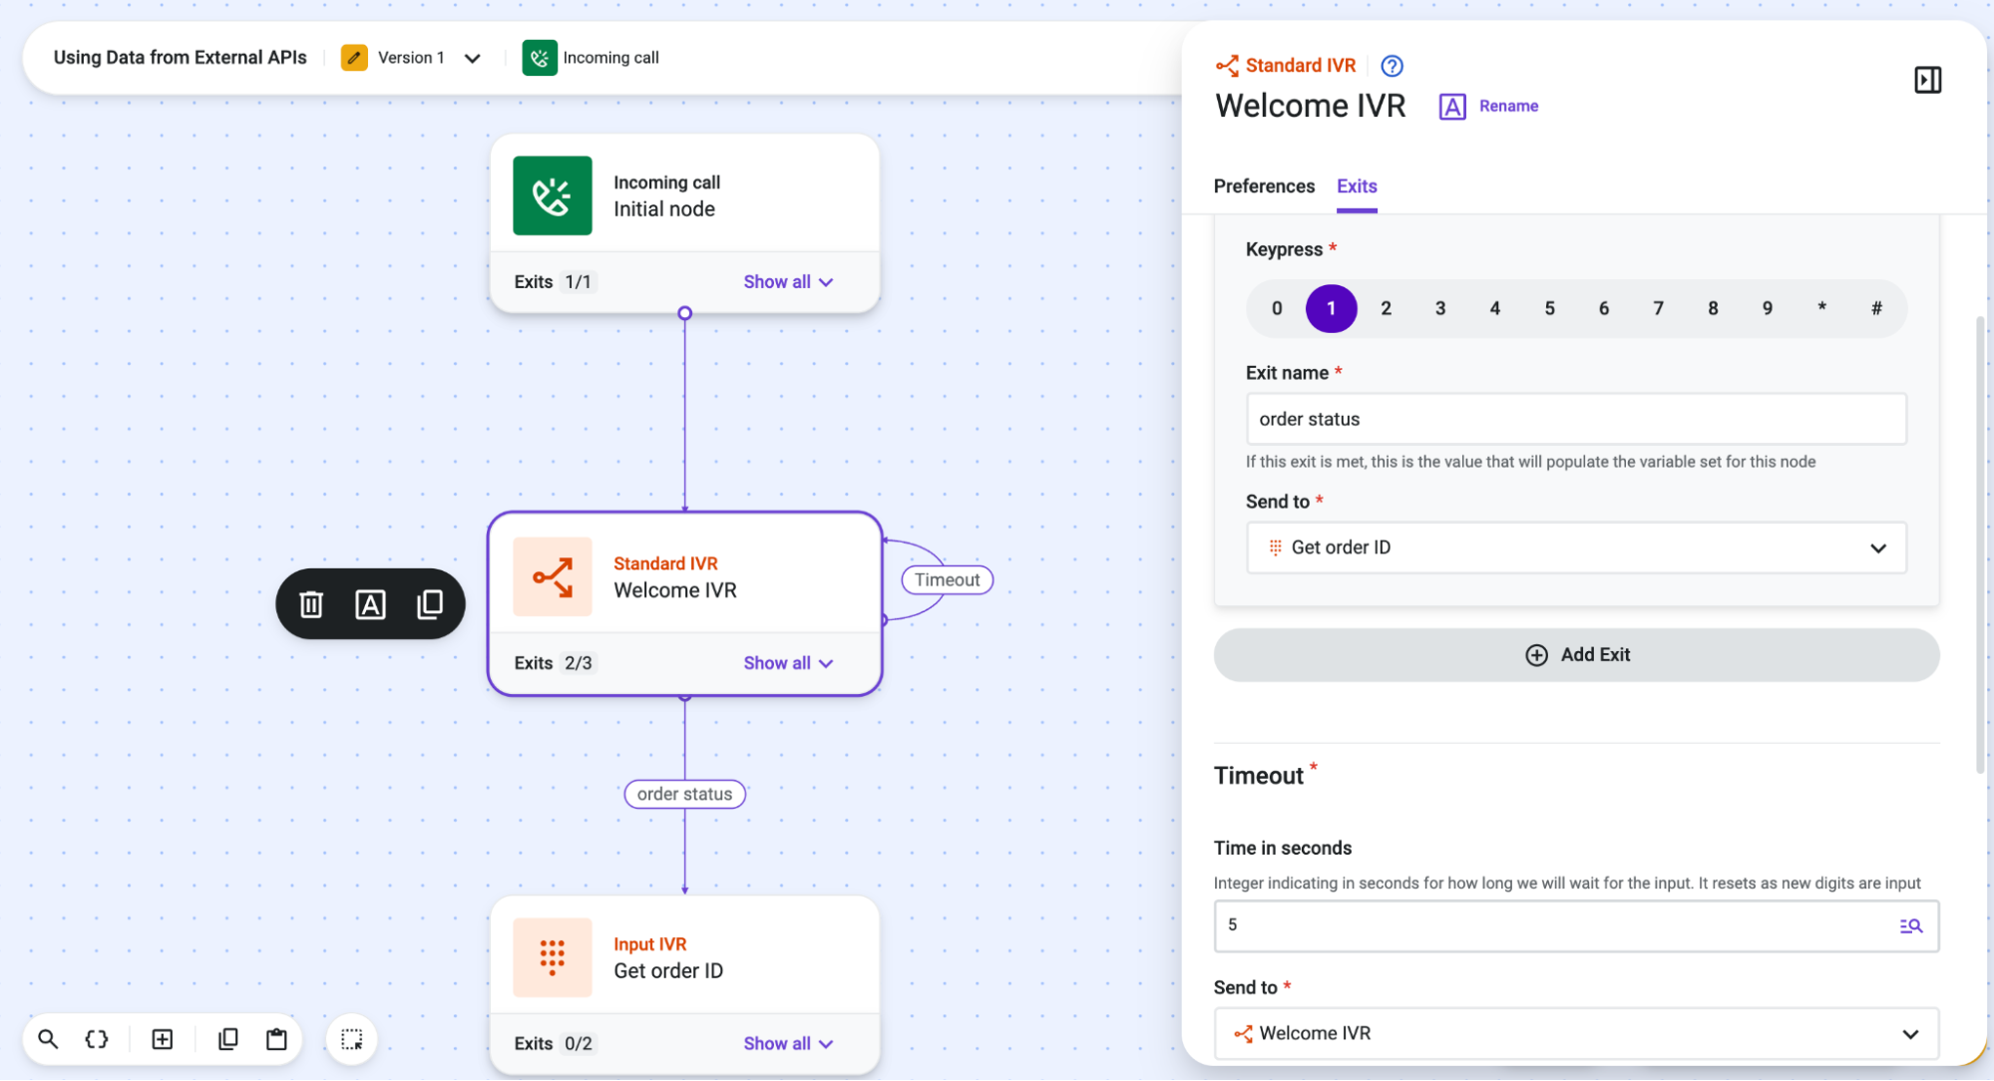1994x1081 pixels.
Task: Click the pencil edit icon beside Version 1
Action: [354, 58]
